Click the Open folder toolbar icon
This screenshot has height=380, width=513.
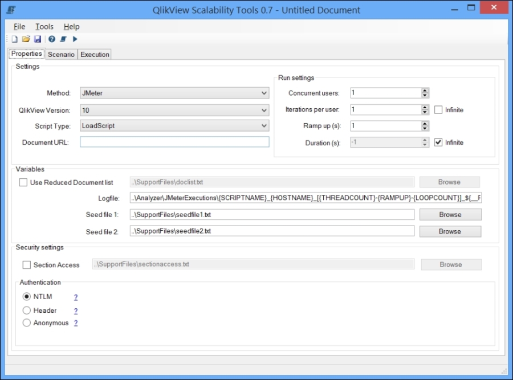coord(26,39)
